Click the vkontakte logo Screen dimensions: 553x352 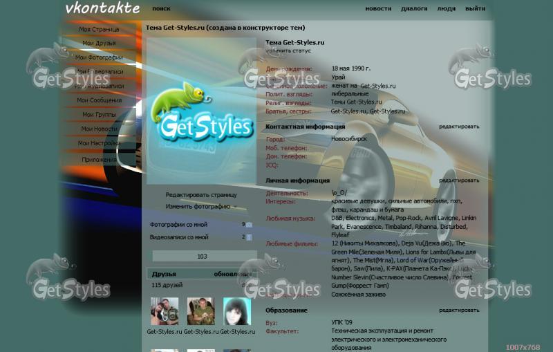[x=102, y=8]
